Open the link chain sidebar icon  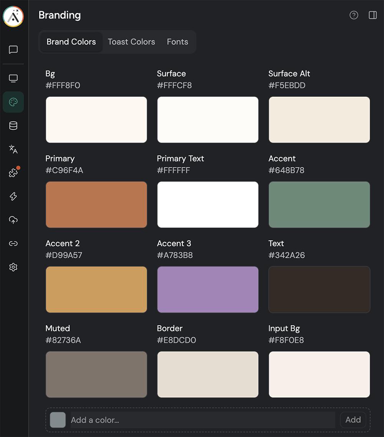click(13, 243)
